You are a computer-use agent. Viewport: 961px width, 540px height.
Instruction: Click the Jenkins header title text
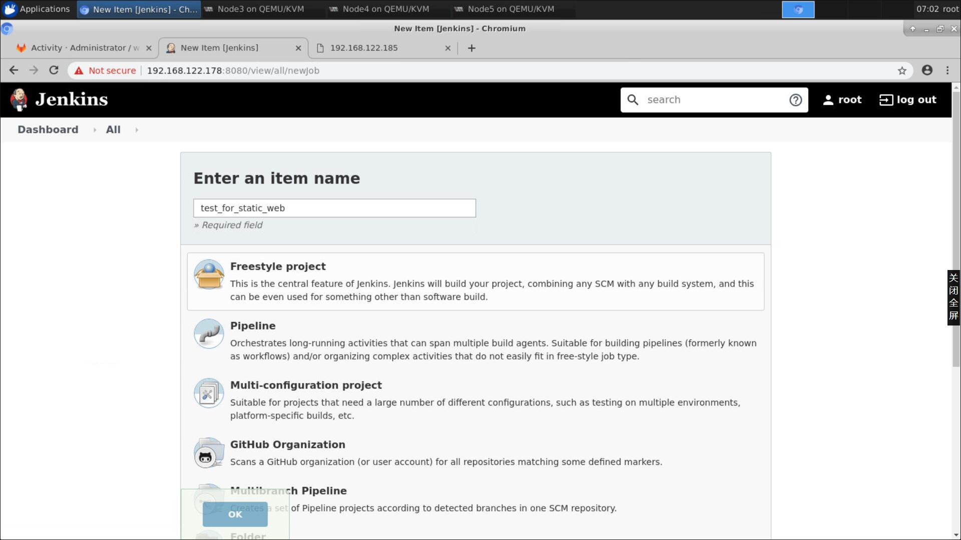72,99
